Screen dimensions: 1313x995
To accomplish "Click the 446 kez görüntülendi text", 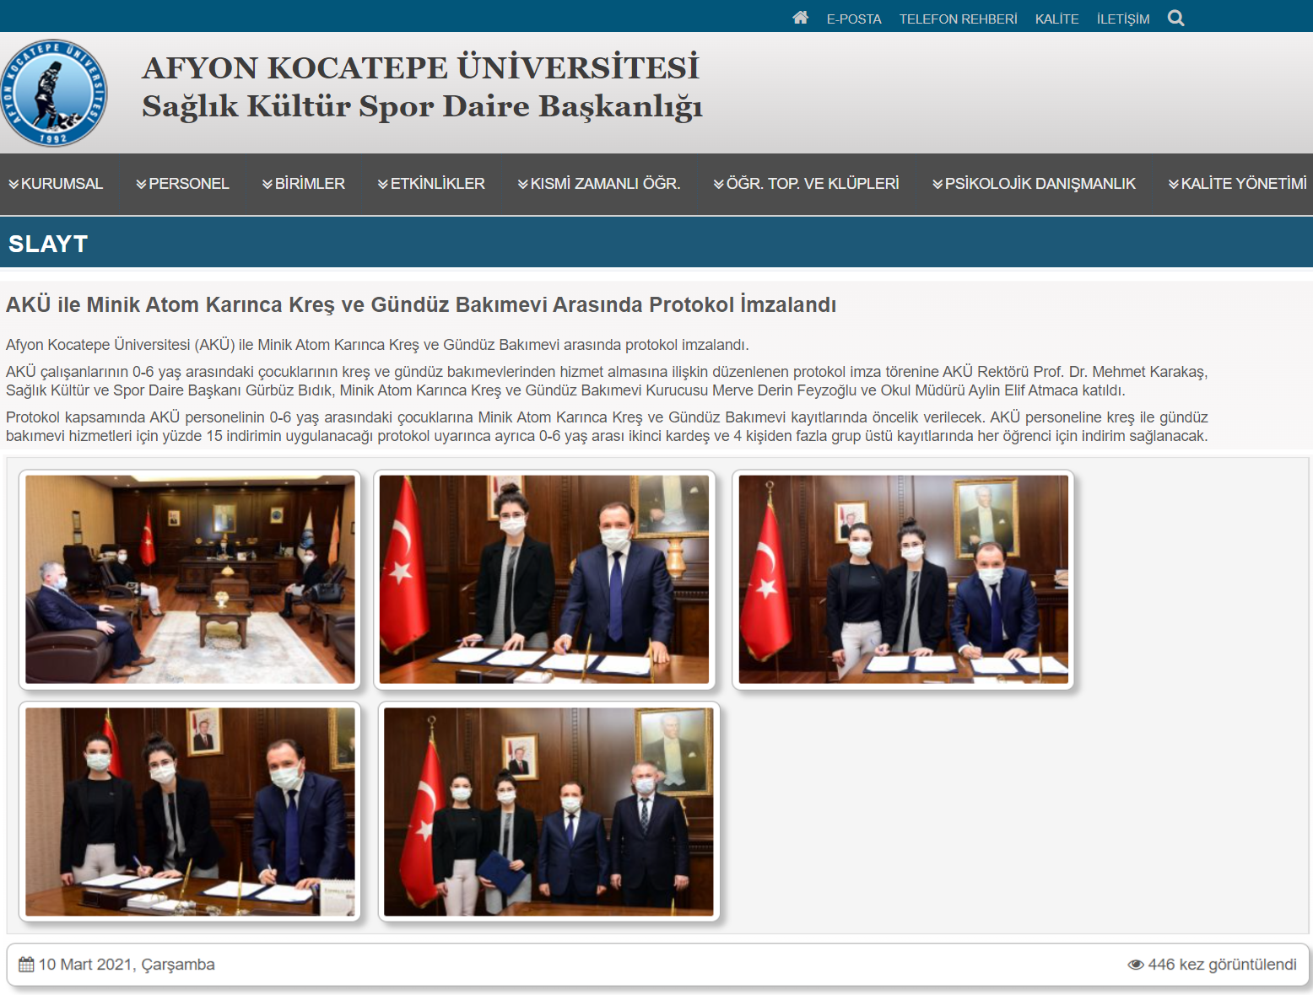I will [1222, 965].
